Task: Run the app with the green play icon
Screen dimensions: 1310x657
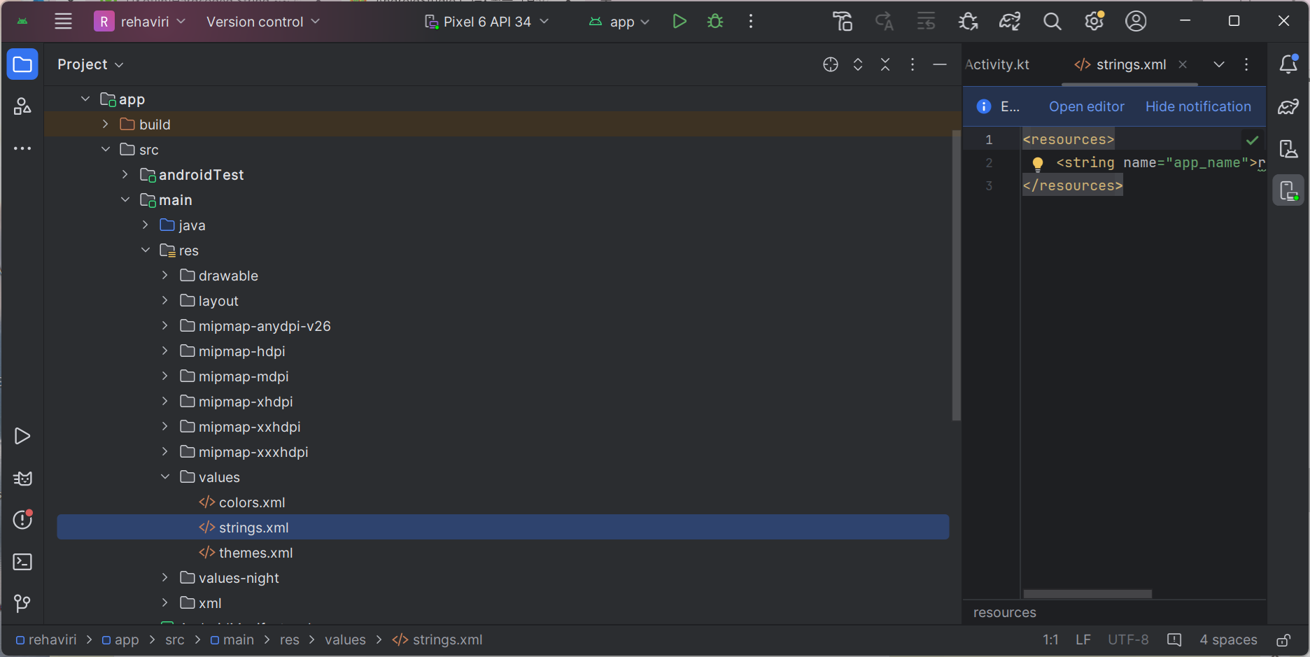Action: point(679,21)
